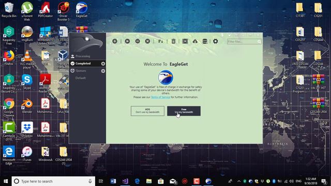The width and height of the screenshot is (331, 186).
Task: Select the Processing sidebar item
Action: 87,56
